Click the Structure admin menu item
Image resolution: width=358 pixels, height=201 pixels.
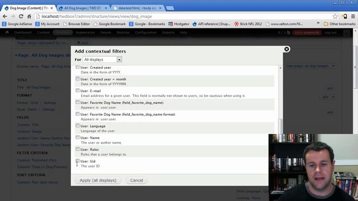click(x=63, y=32)
